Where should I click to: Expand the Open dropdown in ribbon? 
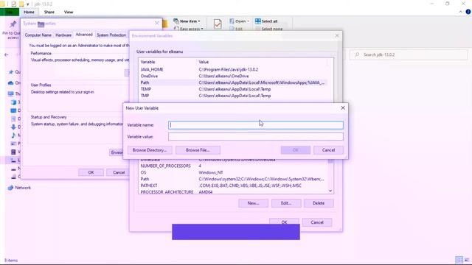click(x=239, y=21)
